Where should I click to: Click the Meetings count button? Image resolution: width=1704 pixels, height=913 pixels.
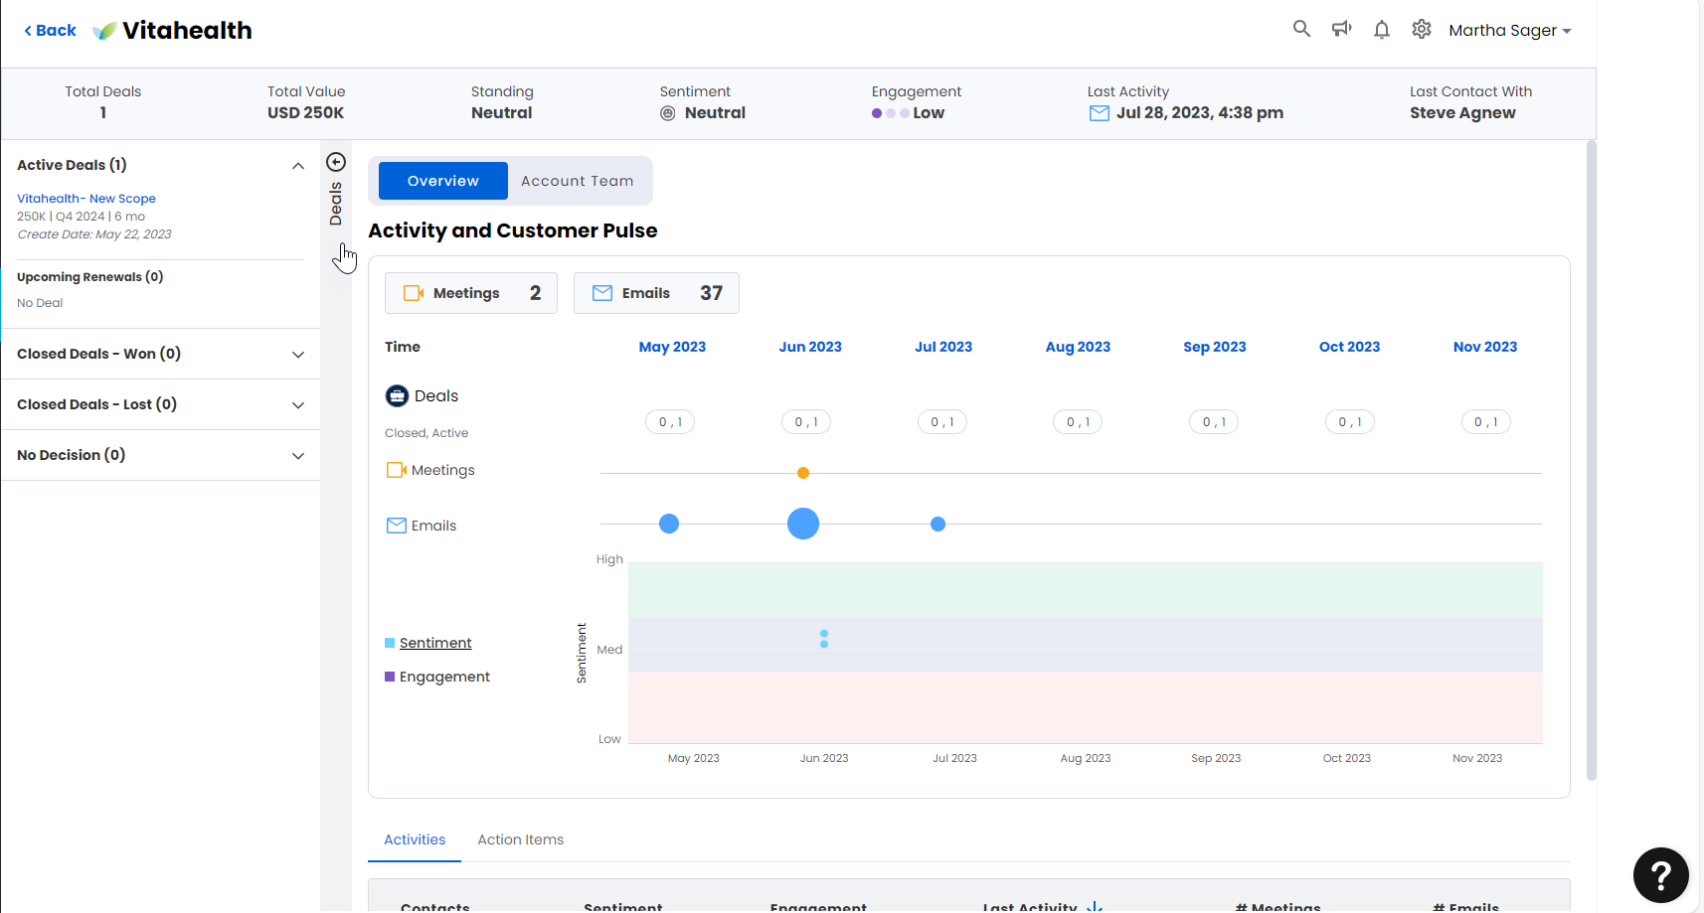coord(471,293)
